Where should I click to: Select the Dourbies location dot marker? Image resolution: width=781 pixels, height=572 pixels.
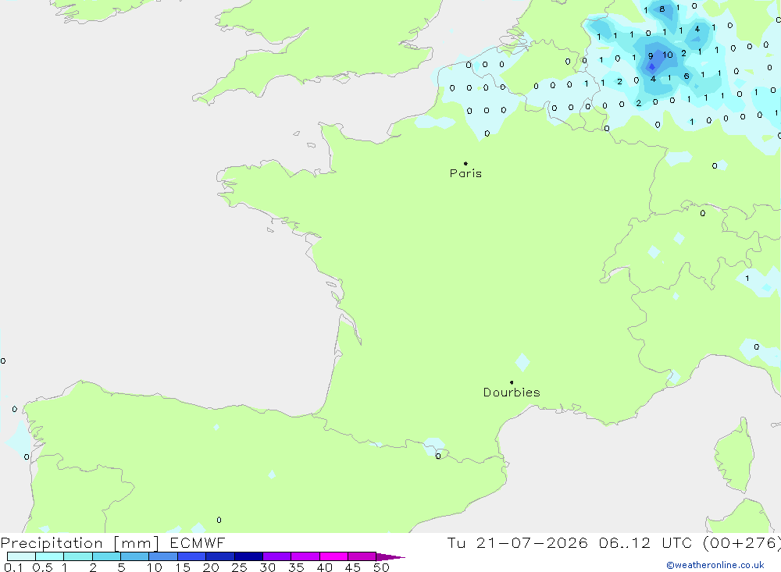point(512,382)
